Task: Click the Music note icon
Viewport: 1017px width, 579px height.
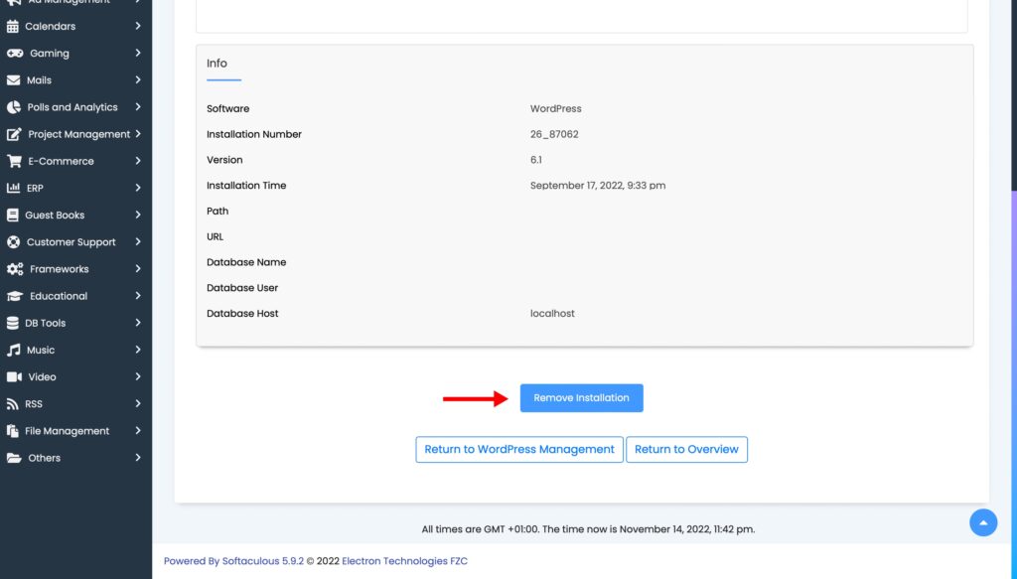Action: (x=14, y=351)
